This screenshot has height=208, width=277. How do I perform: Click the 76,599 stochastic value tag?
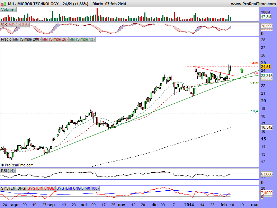click(267, 26)
